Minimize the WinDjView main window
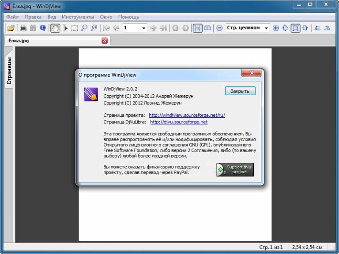The image size is (339, 254). point(299,4)
